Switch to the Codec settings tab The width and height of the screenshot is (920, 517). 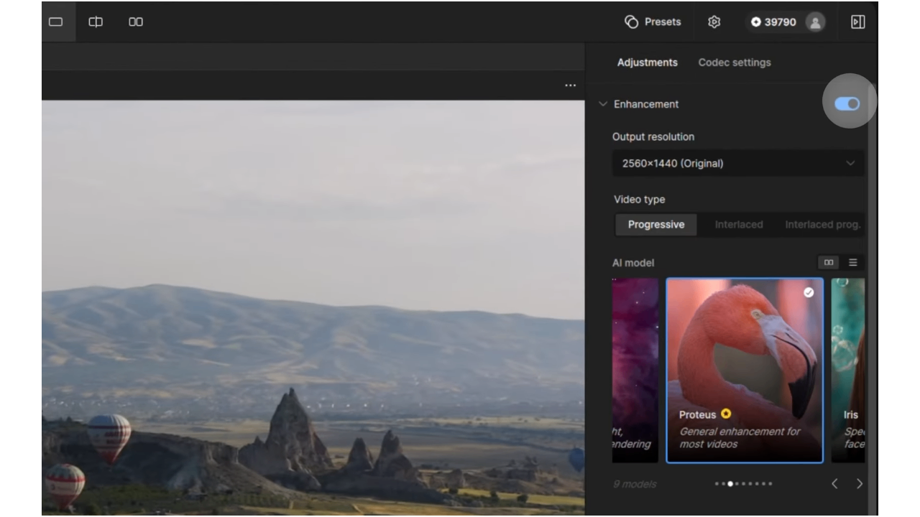point(735,62)
